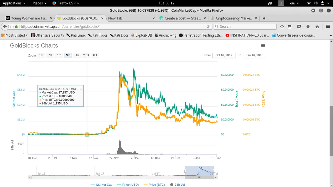Show bookmarks using the clipboard-list icon
This screenshot has width=333, height=187.
click(290, 26)
